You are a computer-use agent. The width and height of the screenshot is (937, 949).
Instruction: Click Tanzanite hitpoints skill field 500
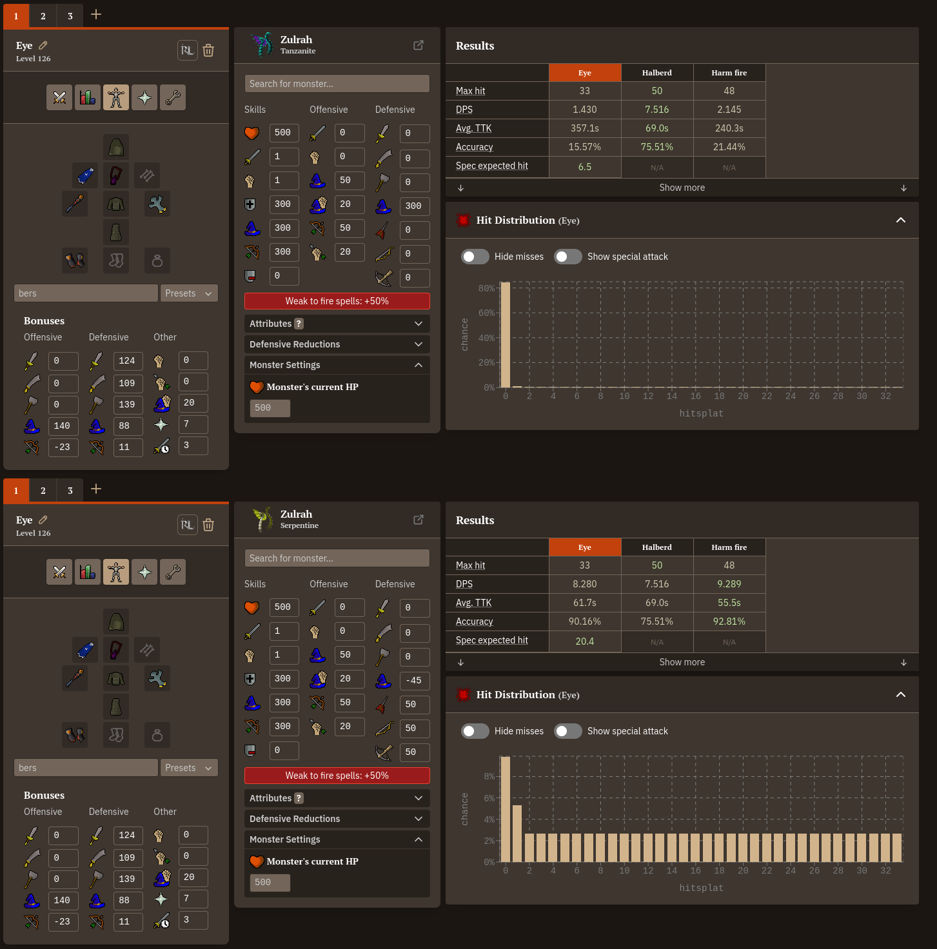coord(284,133)
